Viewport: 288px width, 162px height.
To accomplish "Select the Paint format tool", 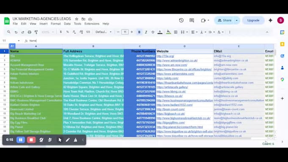I will (x=36, y=32).
